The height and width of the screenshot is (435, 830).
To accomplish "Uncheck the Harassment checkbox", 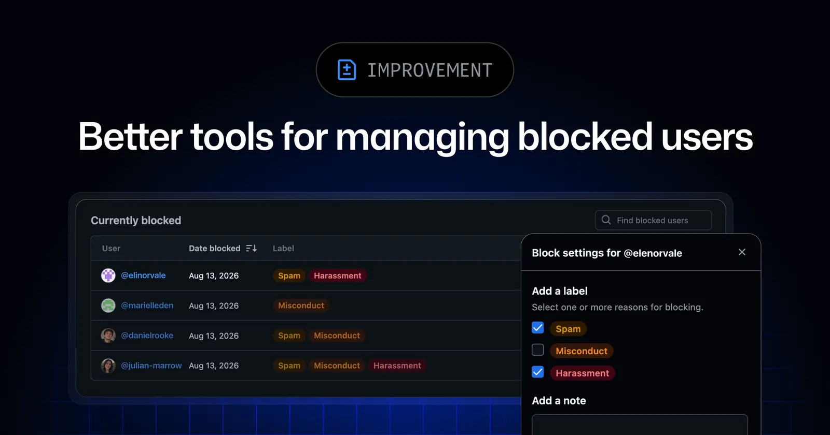I will (x=538, y=372).
